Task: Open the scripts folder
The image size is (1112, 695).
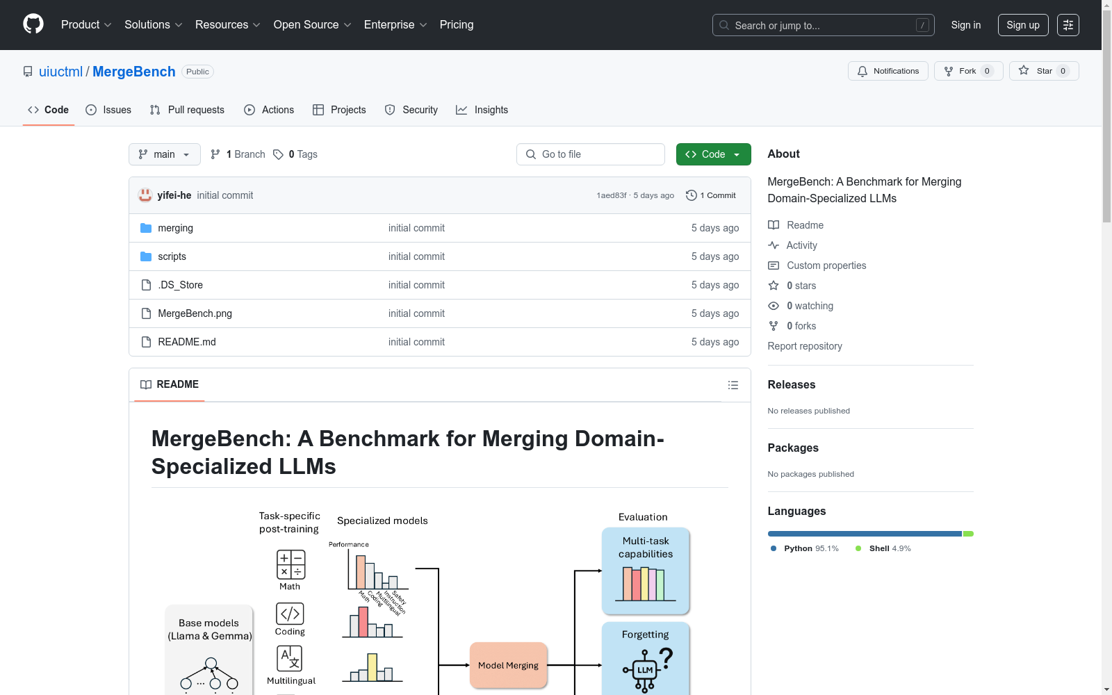Action: tap(172, 256)
